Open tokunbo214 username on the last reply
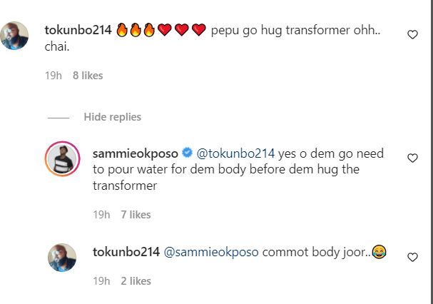This screenshot has width=433, height=304. tap(126, 252)
